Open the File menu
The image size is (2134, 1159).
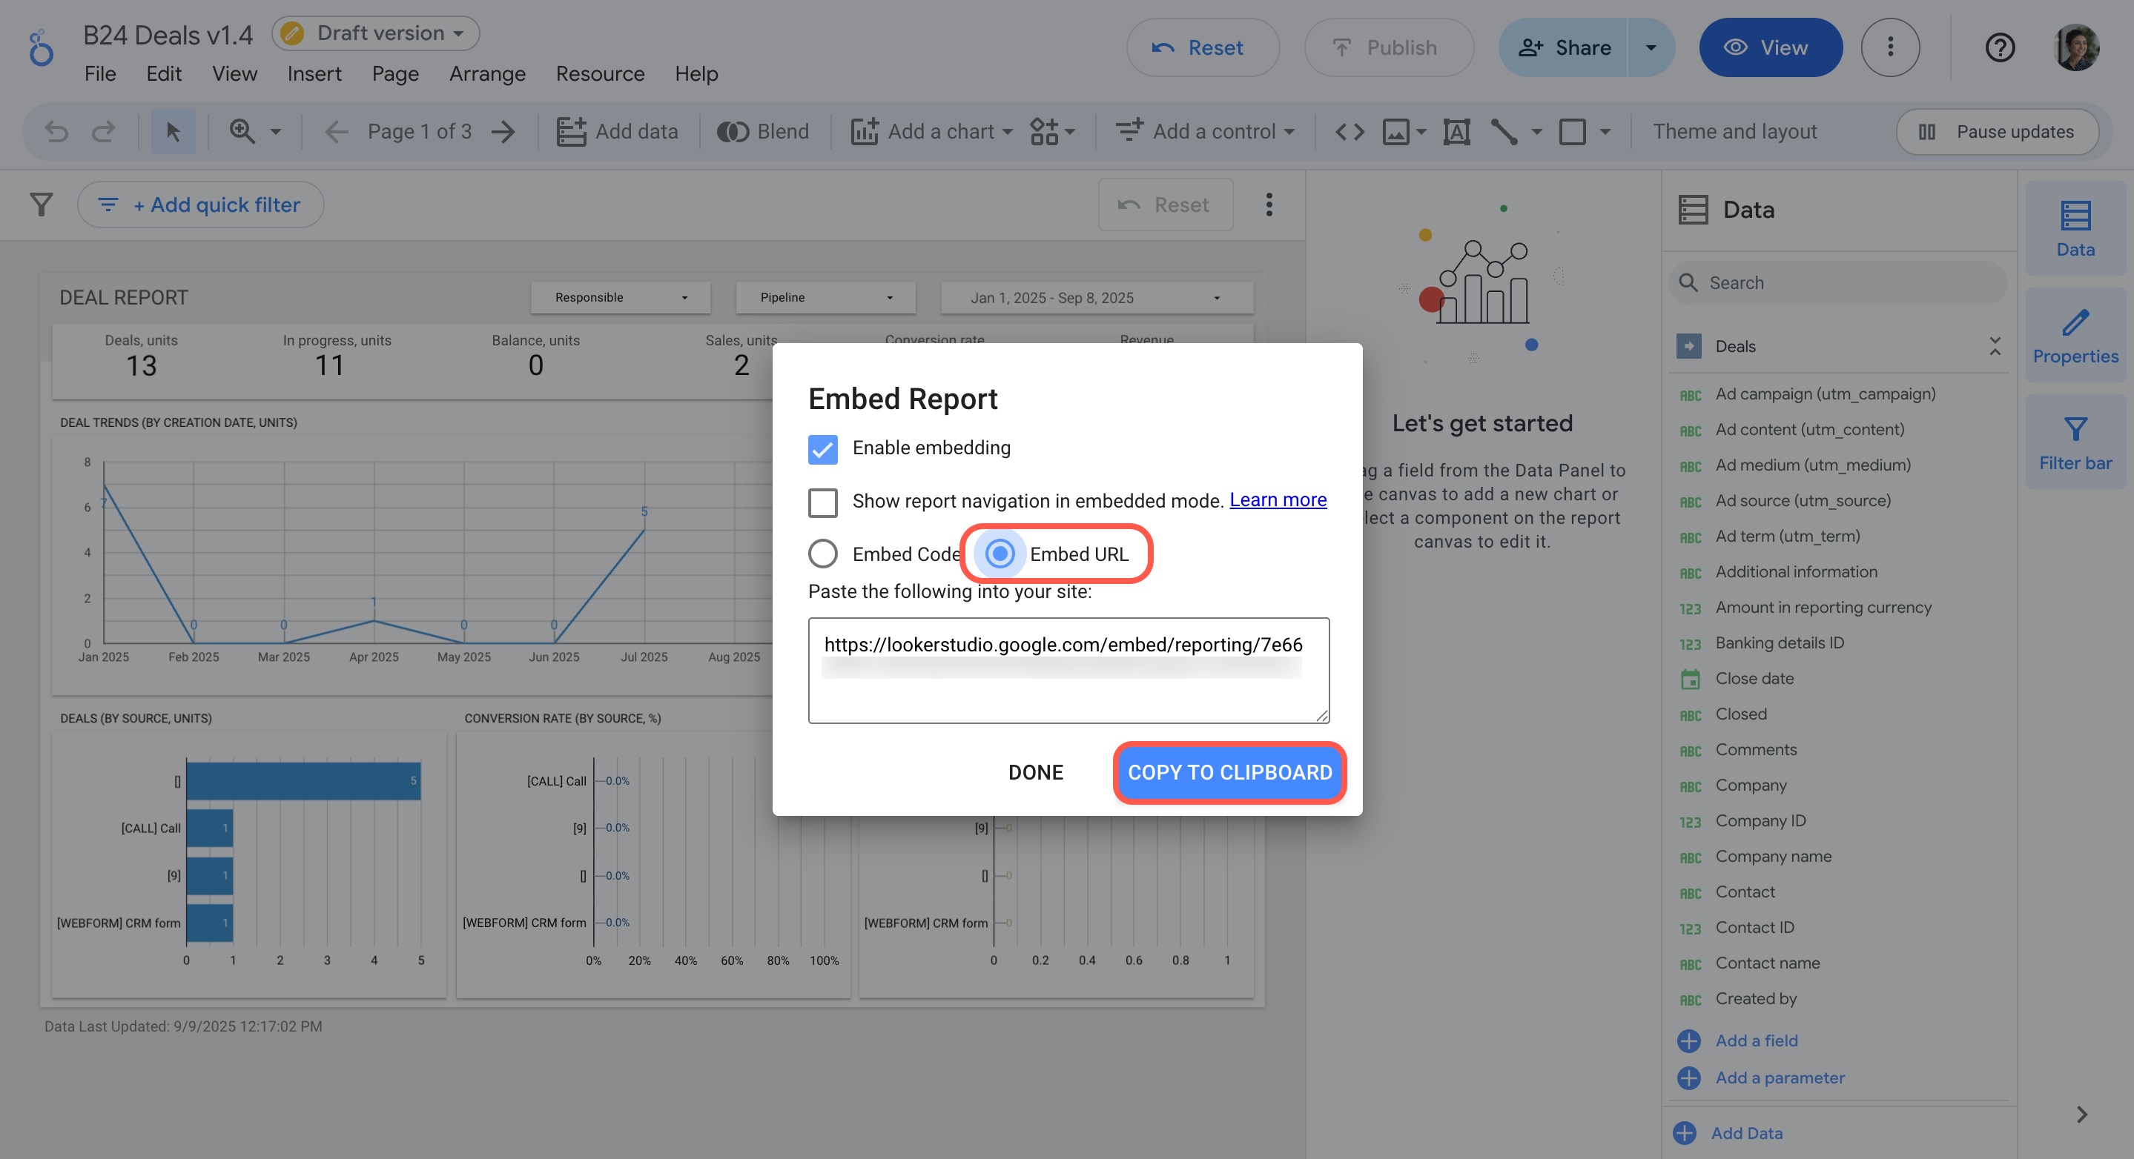99,73
